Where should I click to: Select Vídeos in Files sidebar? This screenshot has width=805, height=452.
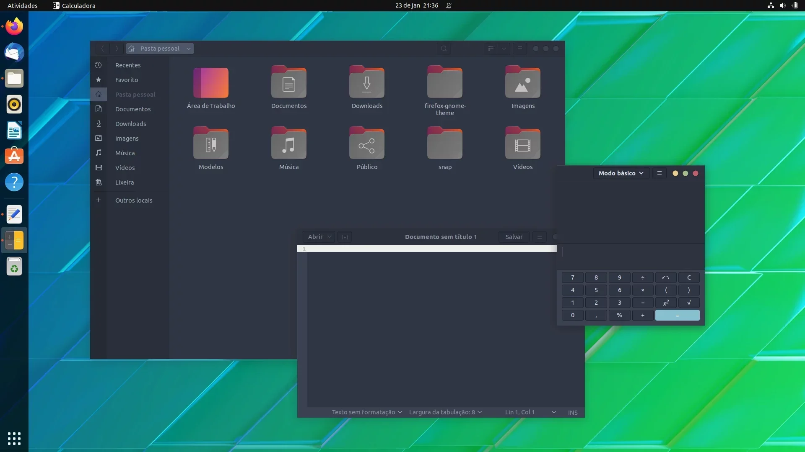coord(130,168)
